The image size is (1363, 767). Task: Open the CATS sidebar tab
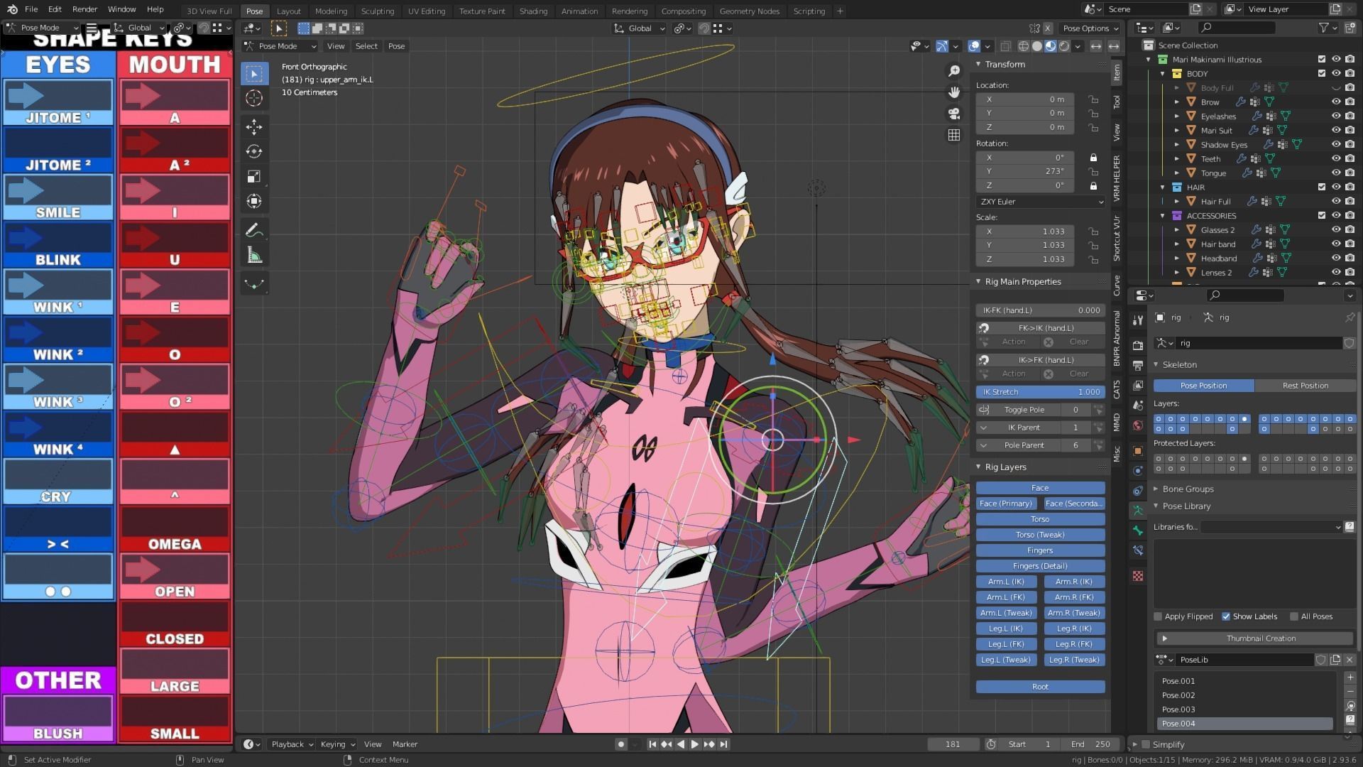point(1117,389)
